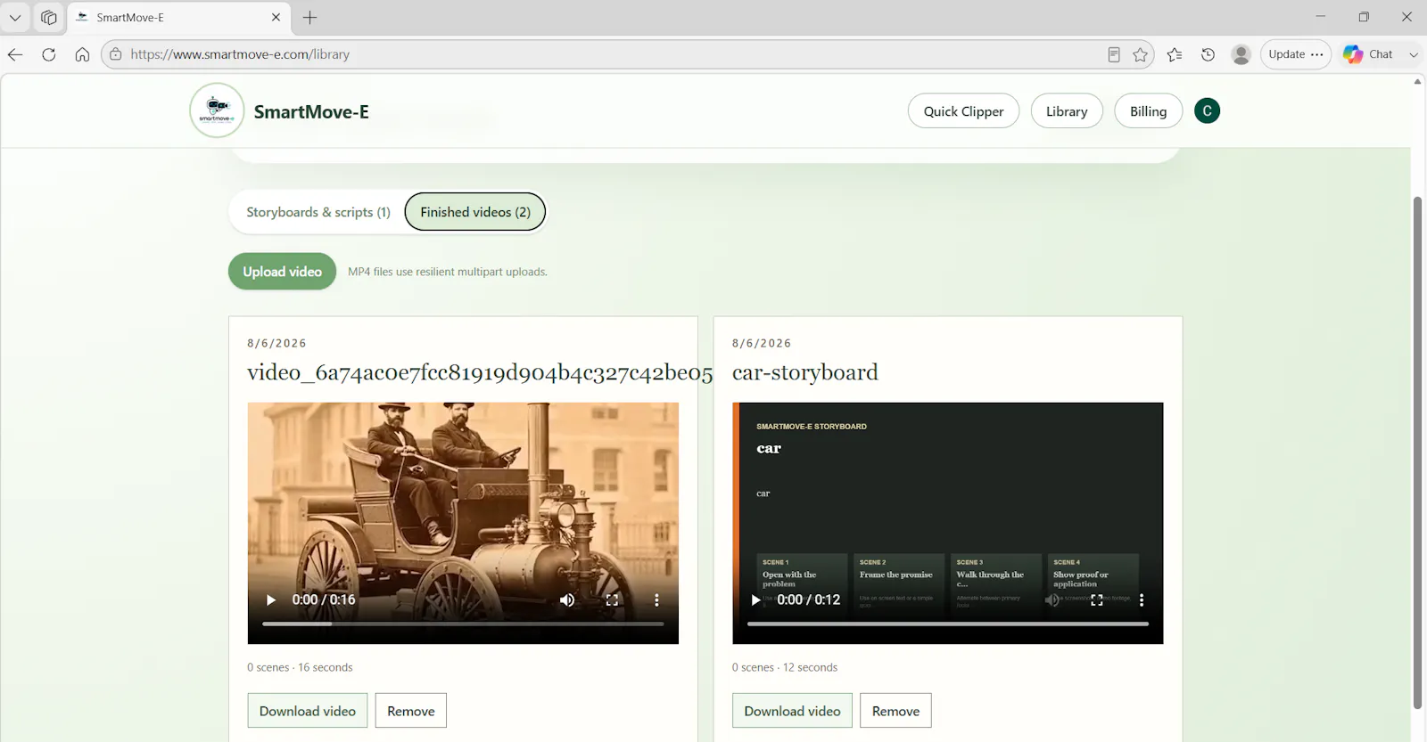
Task: Open immersive reader view
Action: click(1114, 54)
